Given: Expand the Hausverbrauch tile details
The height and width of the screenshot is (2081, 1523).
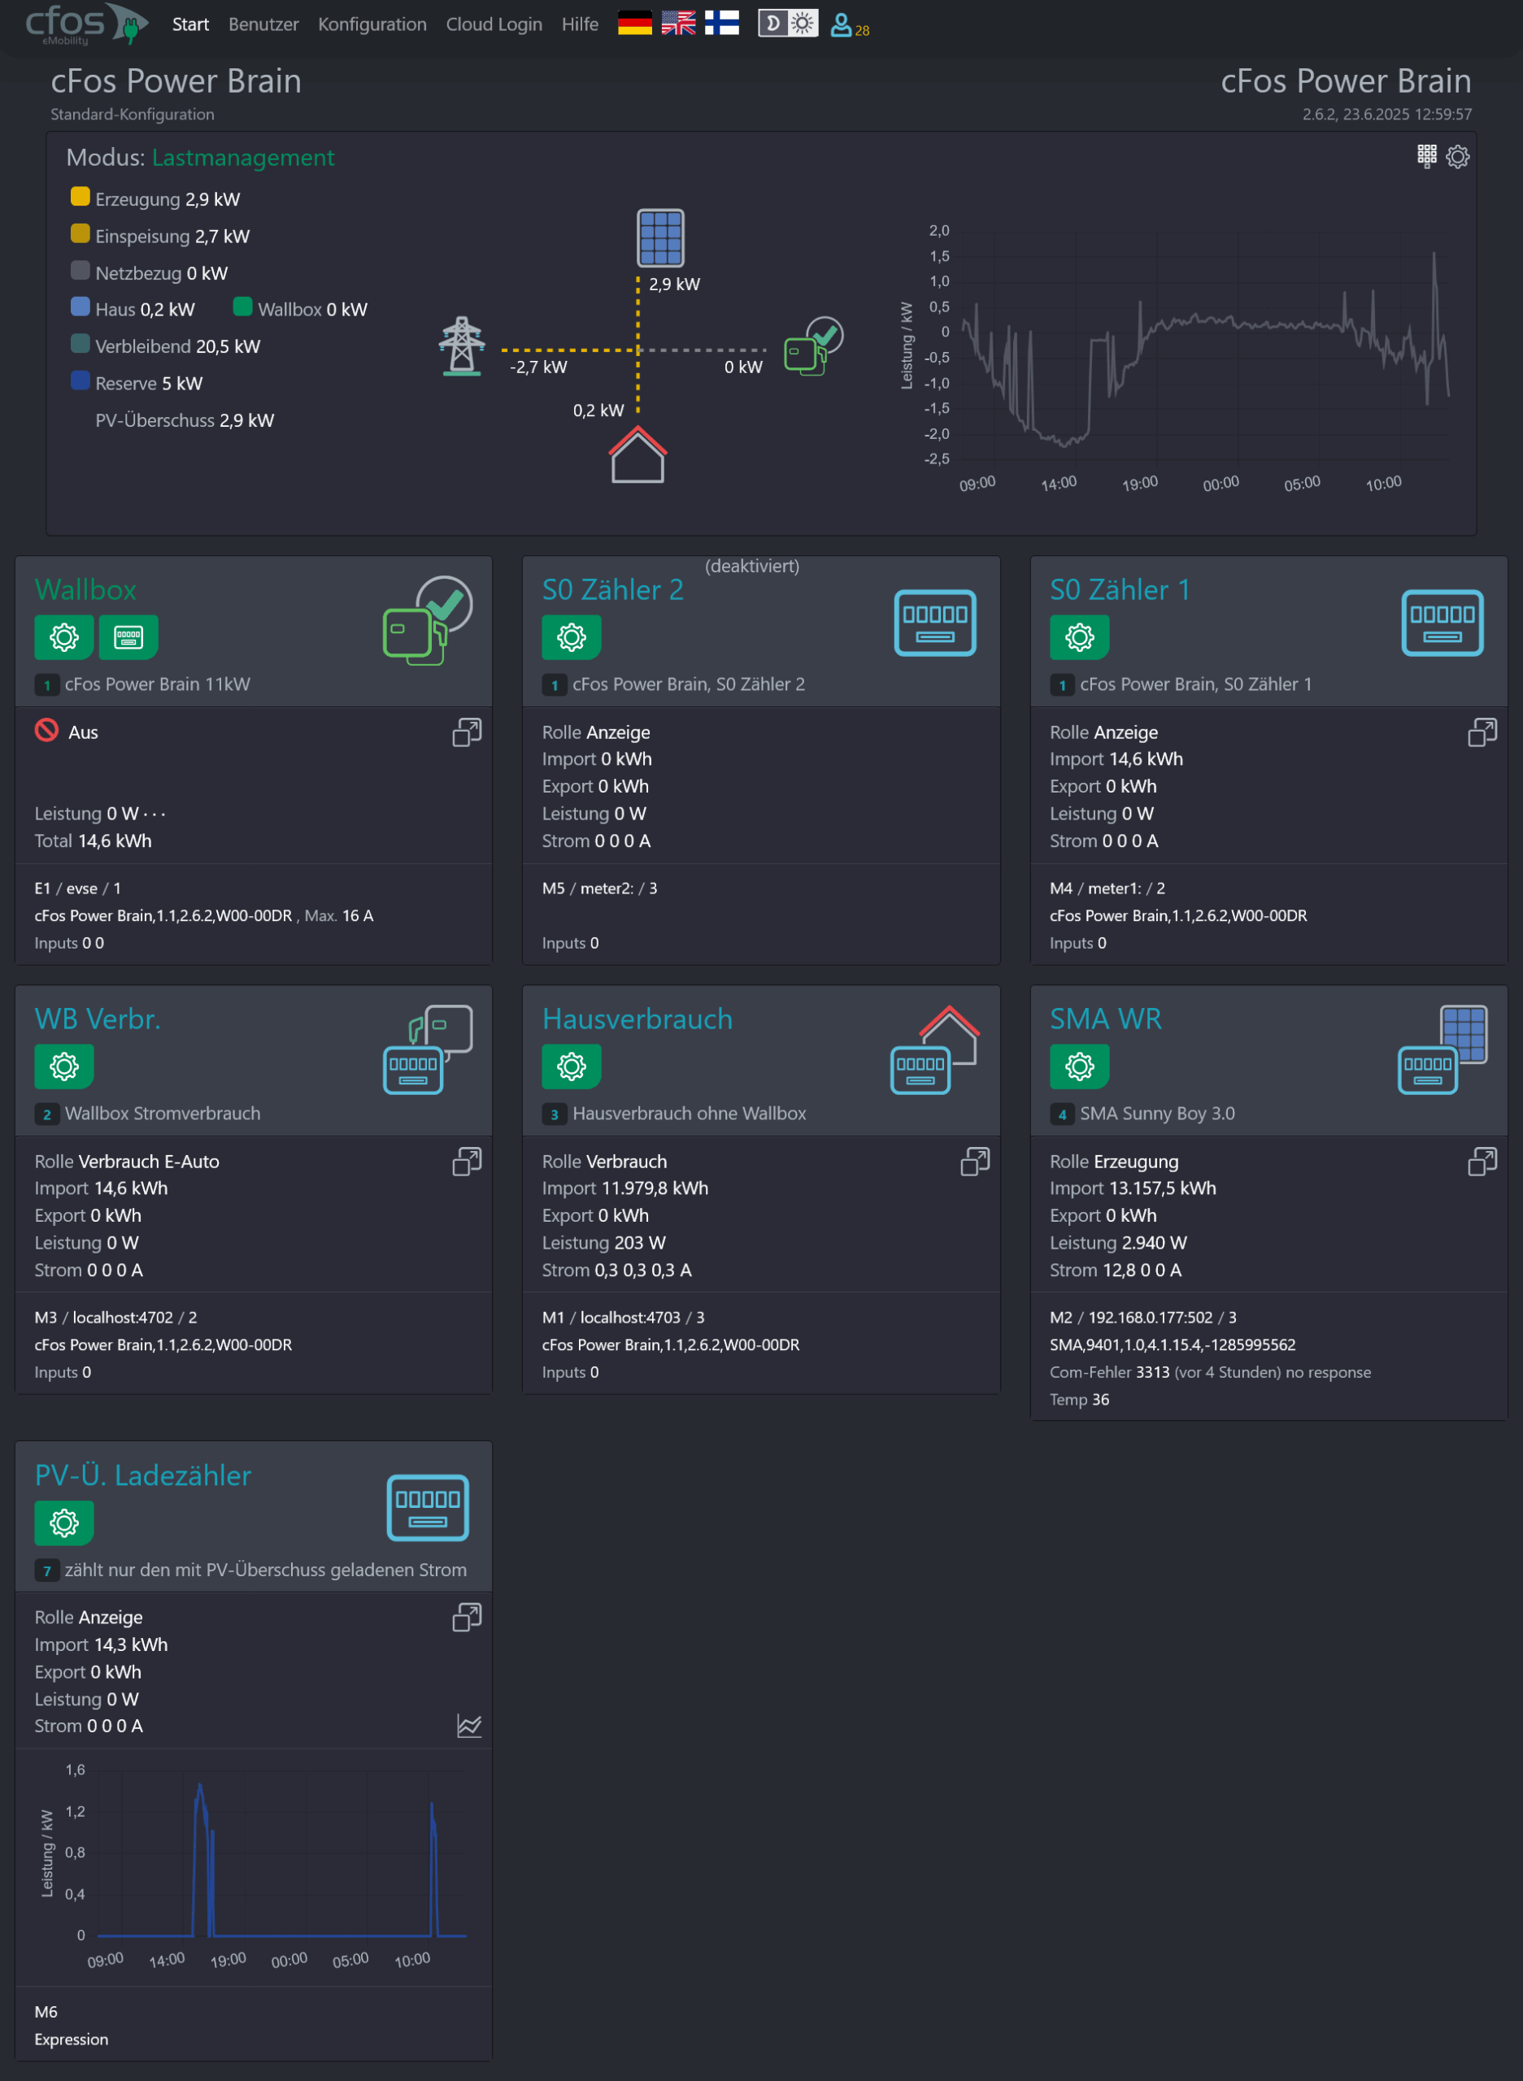Looking at the screenshot, I should 974,1162.
